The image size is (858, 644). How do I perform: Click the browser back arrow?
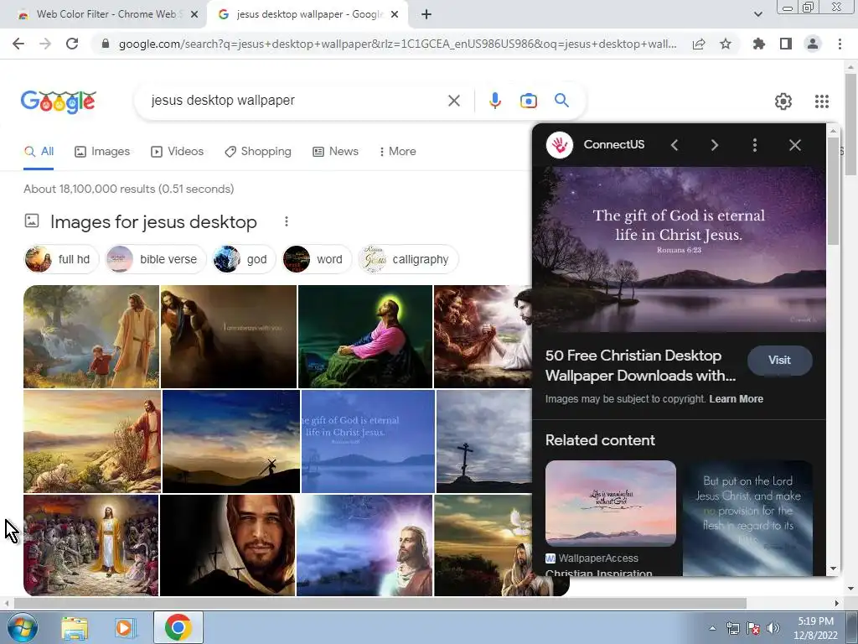coord(18,44)
